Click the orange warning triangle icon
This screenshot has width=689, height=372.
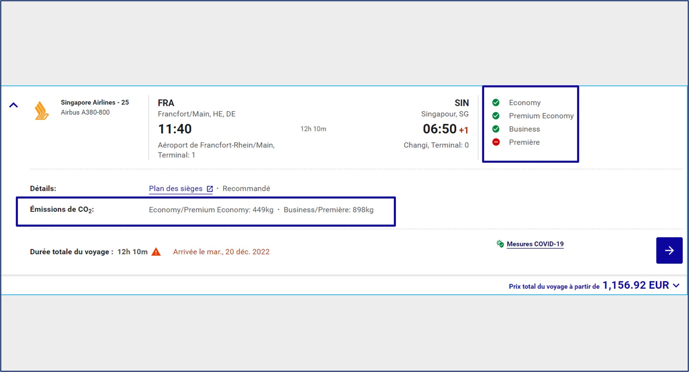(156, 252)
